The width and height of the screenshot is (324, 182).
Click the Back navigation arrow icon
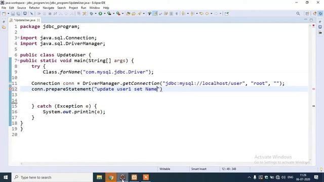click(207, 14)
